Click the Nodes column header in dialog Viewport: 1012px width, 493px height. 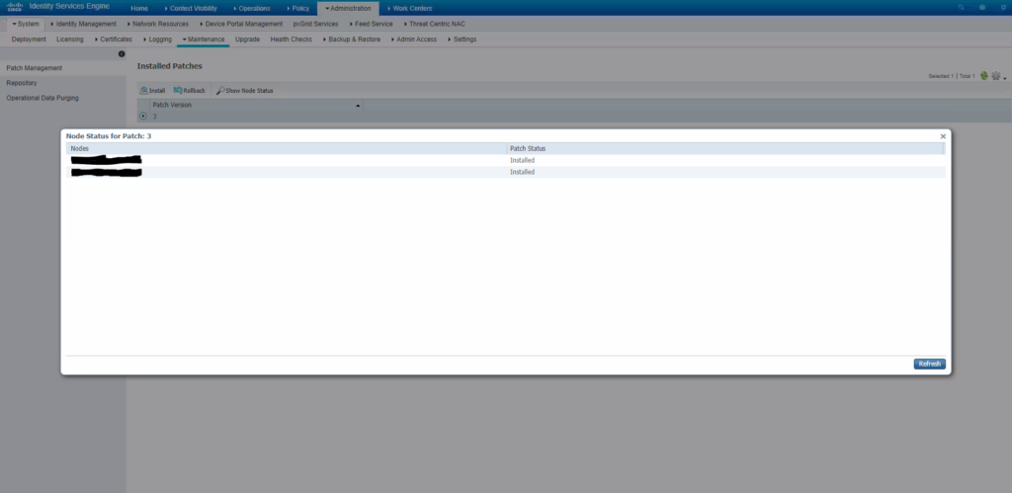pyautogui.click(x=287, y=148)
